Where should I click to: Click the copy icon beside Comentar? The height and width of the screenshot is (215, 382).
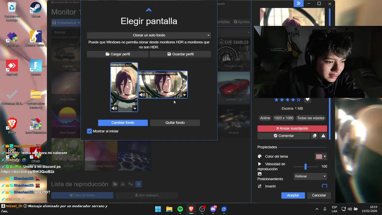[315, 136]
